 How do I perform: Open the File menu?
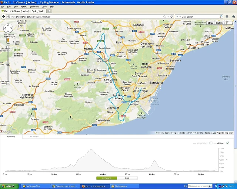coord(3,7)
